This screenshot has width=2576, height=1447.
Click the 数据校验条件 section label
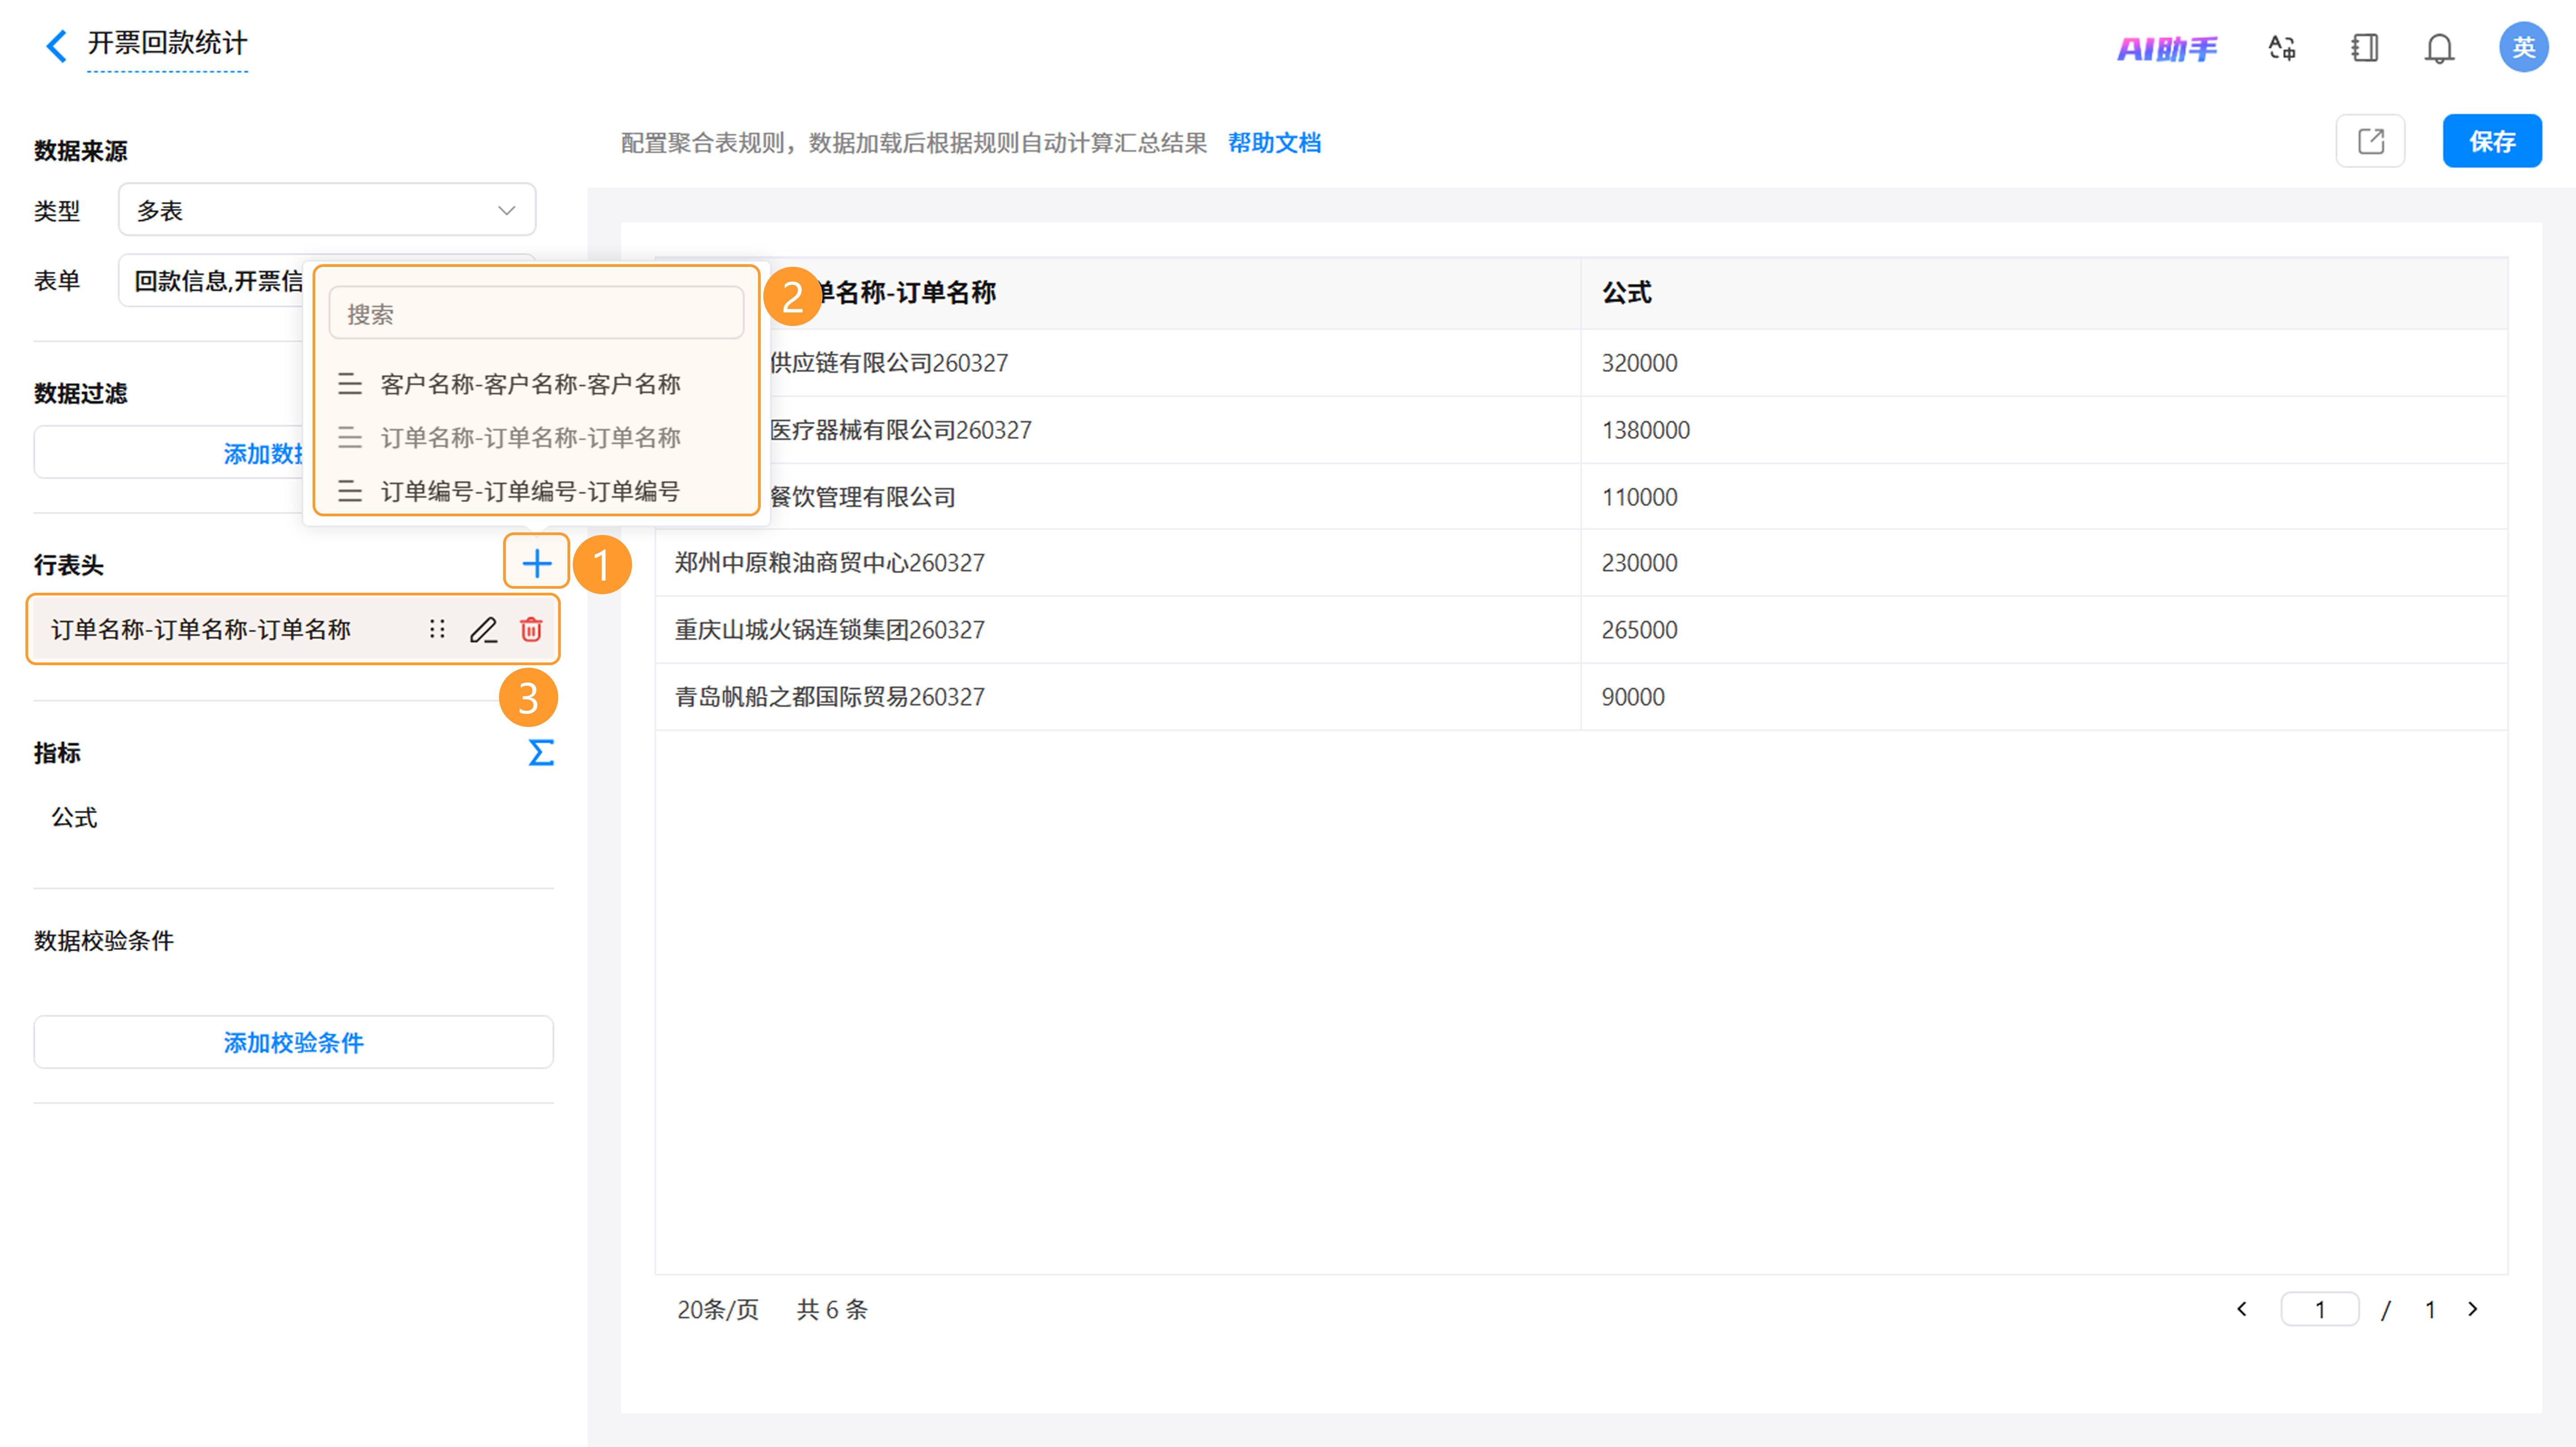click(x=104, y=941)
